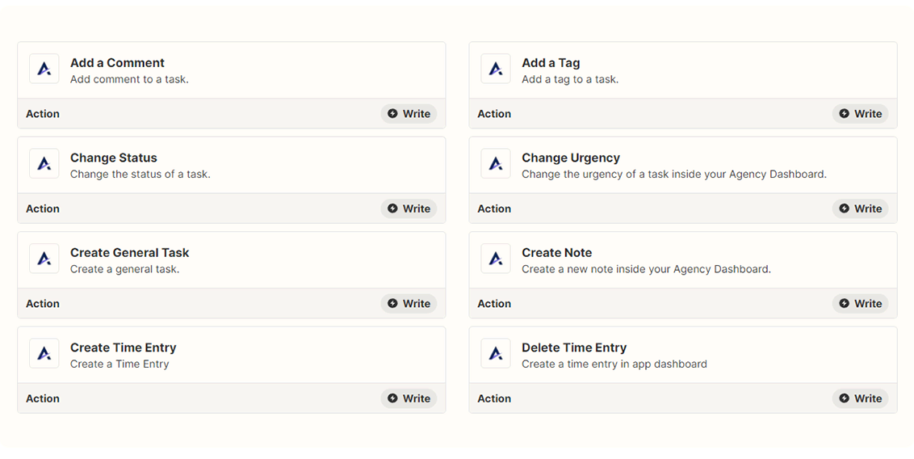Hit the Write button for Create Note
This screenshot has width=914, height=459.
point(860,304)
